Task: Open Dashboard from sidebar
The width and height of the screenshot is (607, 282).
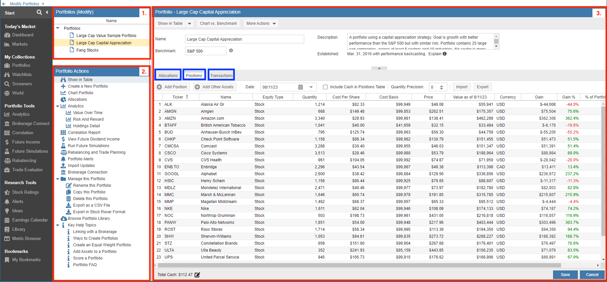Action: point(23,35)
